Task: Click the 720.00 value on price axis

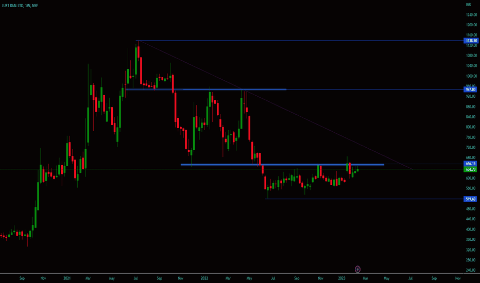Action: (x=471, y=148)
